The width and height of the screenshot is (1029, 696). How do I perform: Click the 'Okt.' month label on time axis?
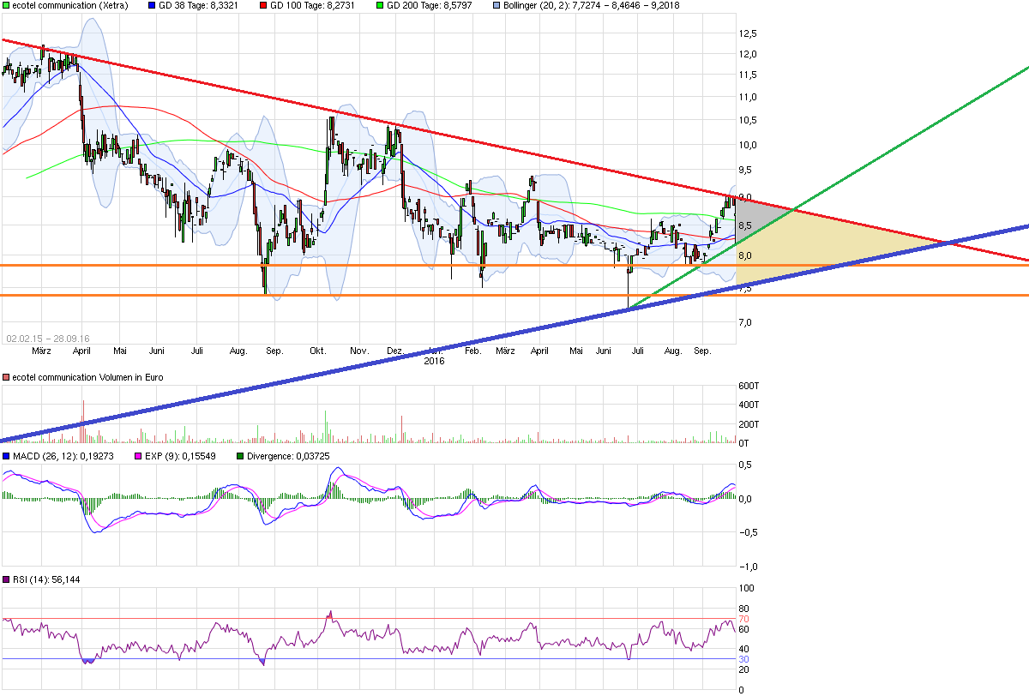click(319, 351)
